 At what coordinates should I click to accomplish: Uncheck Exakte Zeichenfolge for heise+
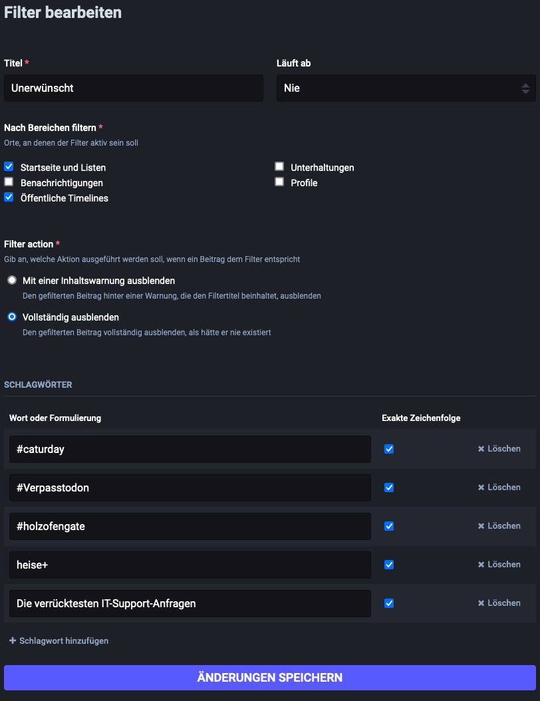pyautogui.click(x=389, y=565)
